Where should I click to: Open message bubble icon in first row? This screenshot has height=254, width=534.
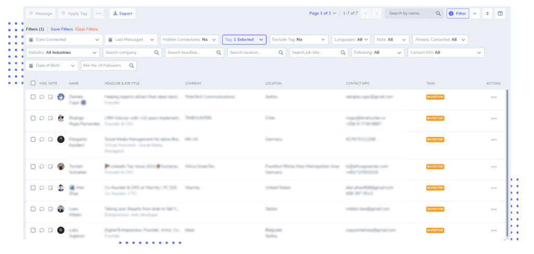(x=42, y=97)
